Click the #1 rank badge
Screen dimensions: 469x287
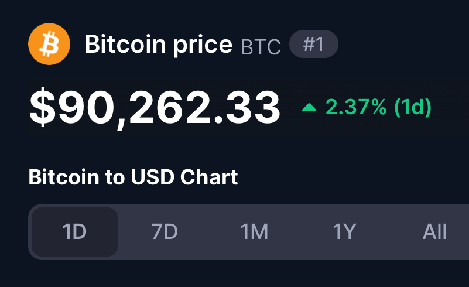tap(314, 44)
